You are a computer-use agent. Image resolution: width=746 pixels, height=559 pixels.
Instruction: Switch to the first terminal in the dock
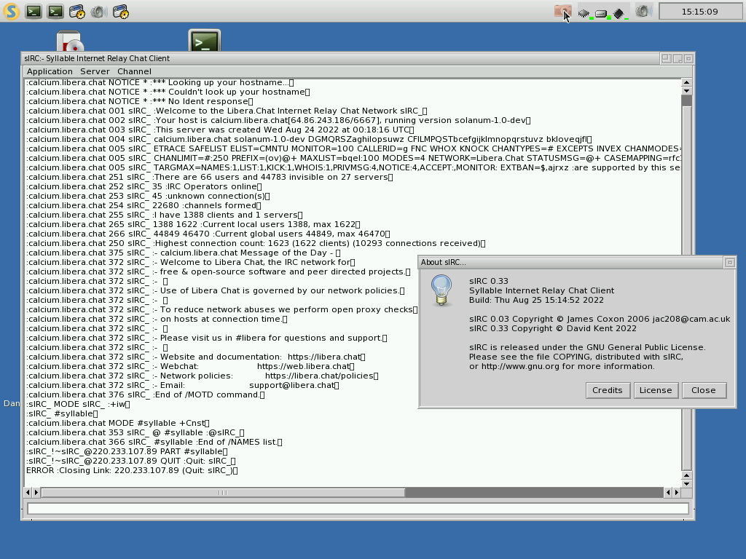click(x=34, y=12)
